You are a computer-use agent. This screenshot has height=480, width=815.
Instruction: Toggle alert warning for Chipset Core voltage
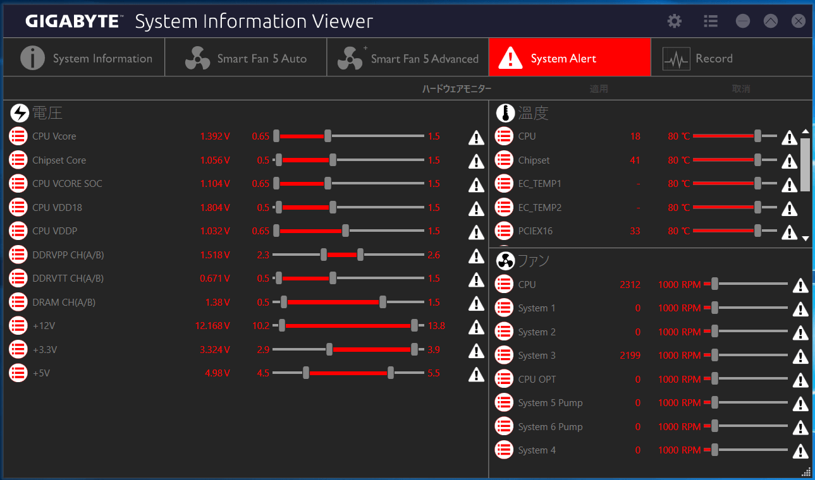click(476, 161)
